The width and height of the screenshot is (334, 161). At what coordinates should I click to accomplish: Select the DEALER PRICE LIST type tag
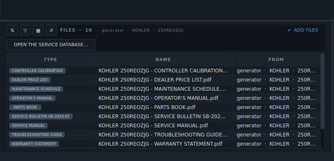(30, 80)
